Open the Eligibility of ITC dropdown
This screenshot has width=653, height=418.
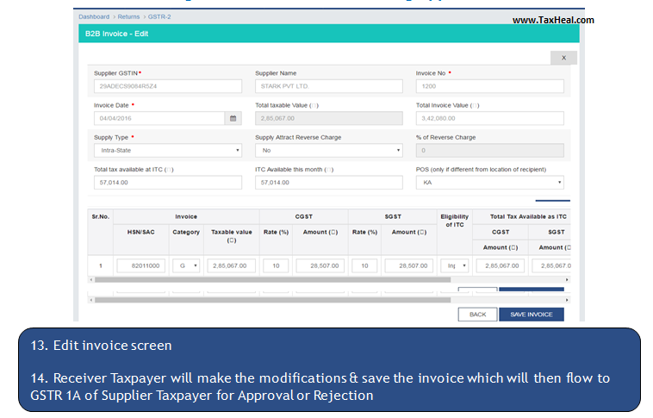(455, 265)
